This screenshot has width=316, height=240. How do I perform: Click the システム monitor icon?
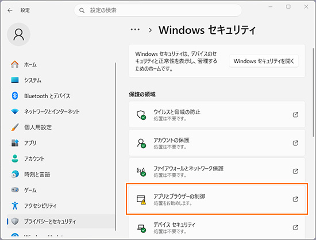tap(15, 80)
